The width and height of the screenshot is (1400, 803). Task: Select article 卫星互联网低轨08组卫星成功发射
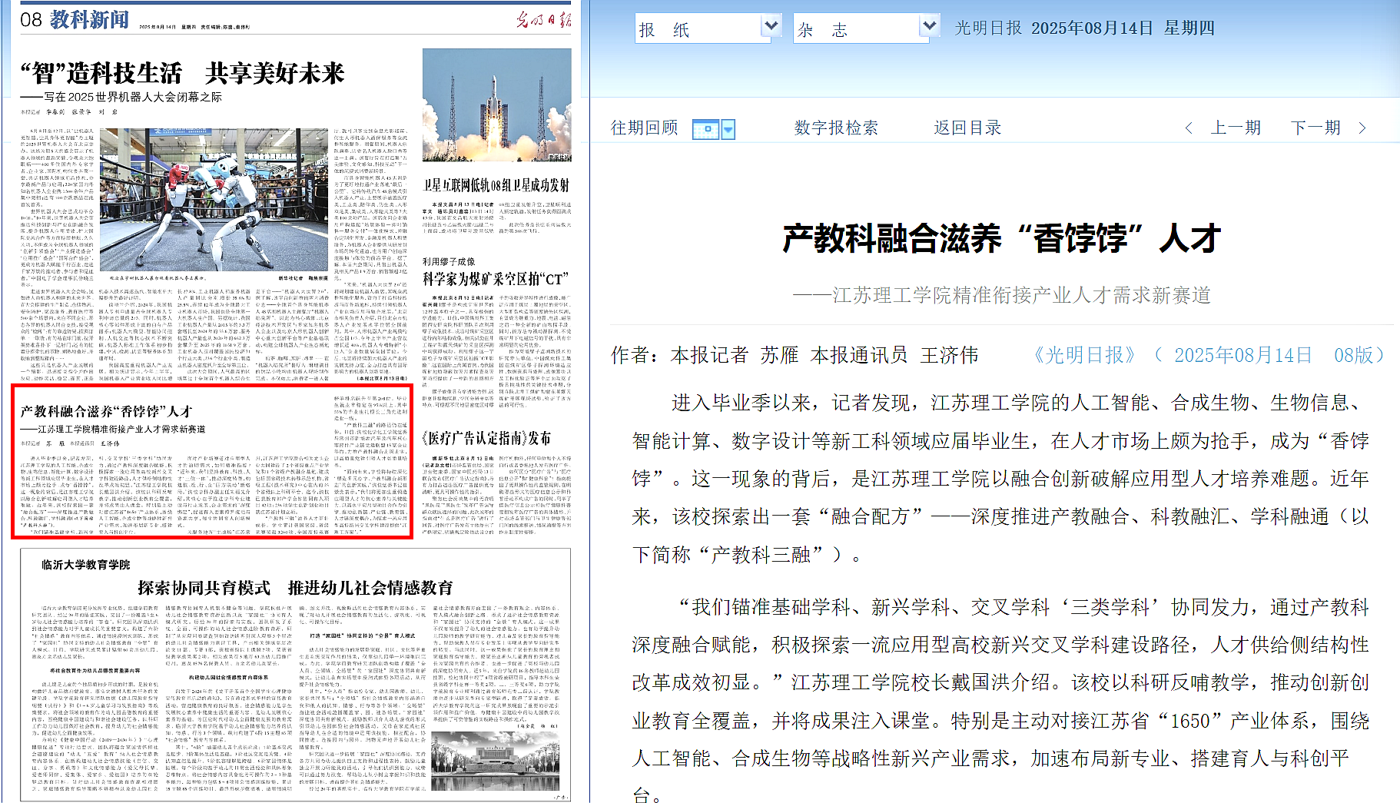click(496, 185)
